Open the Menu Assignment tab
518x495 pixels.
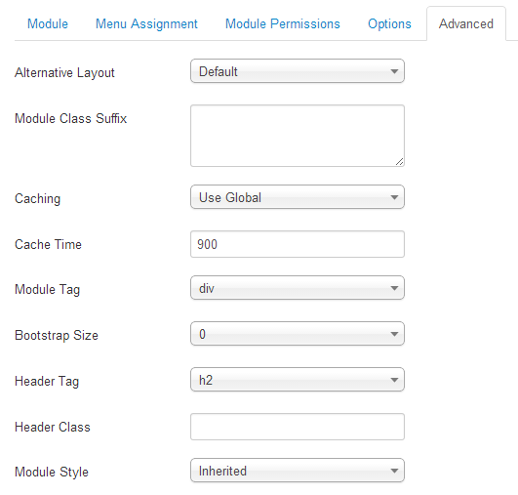pos(146,23)
